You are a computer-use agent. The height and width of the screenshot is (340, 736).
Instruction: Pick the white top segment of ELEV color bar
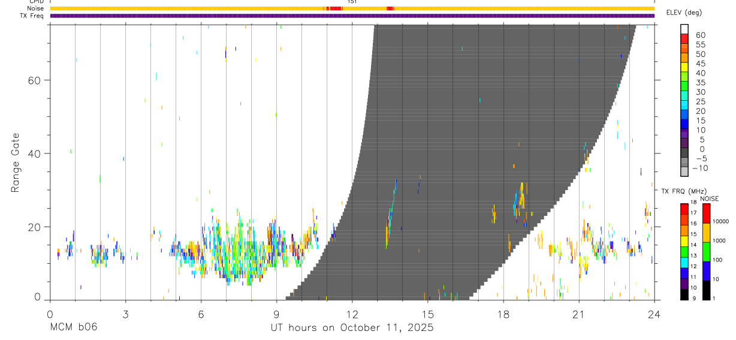(684, 29)
